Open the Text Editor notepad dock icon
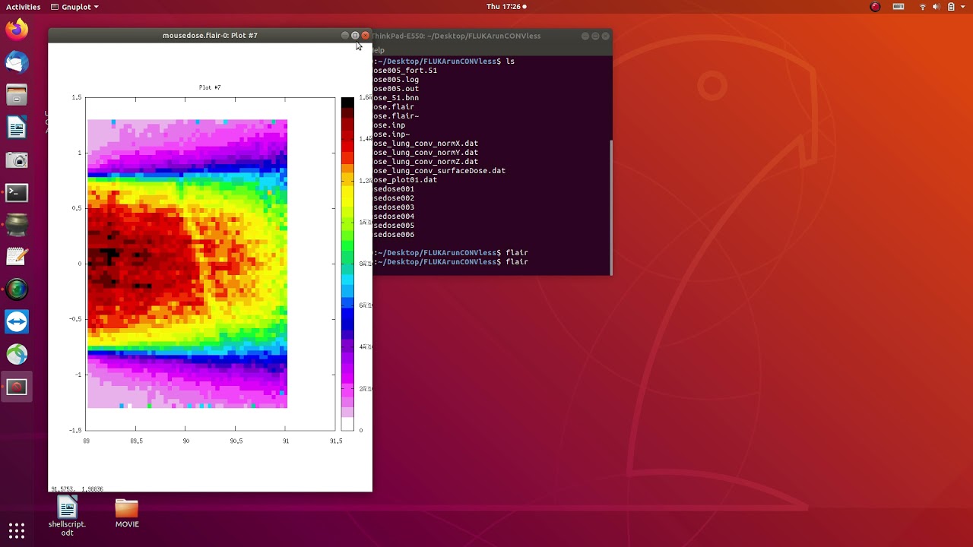 [17, 258]
